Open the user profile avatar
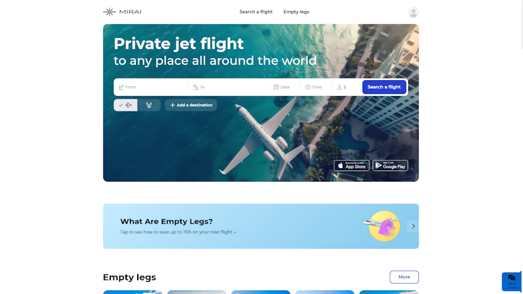 point(413,12)
